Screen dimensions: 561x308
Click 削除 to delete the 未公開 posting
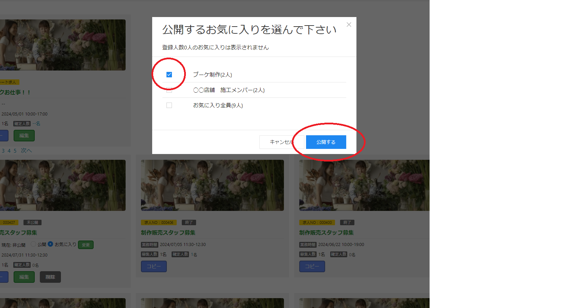tap(50, 277)
